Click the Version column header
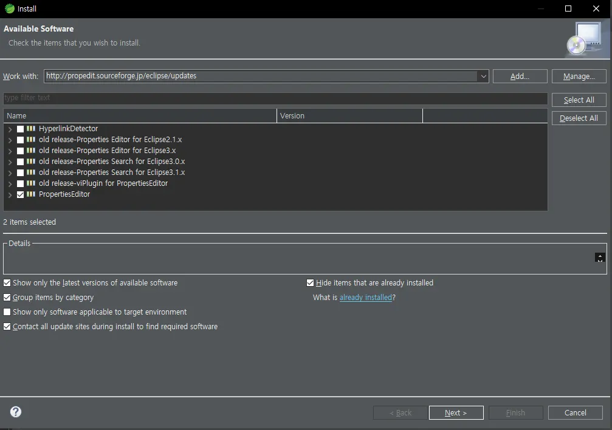 [x=349, y=116]
